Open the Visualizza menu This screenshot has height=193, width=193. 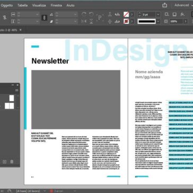coord(39,5)
